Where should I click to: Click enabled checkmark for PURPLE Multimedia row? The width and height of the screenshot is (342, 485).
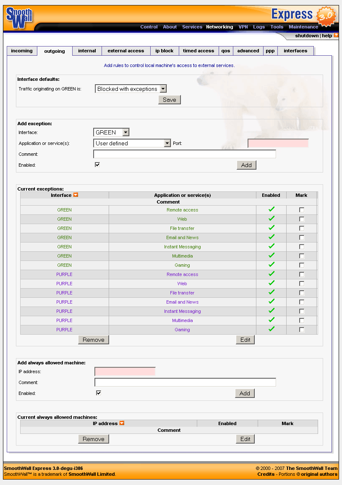click(272, 320)
